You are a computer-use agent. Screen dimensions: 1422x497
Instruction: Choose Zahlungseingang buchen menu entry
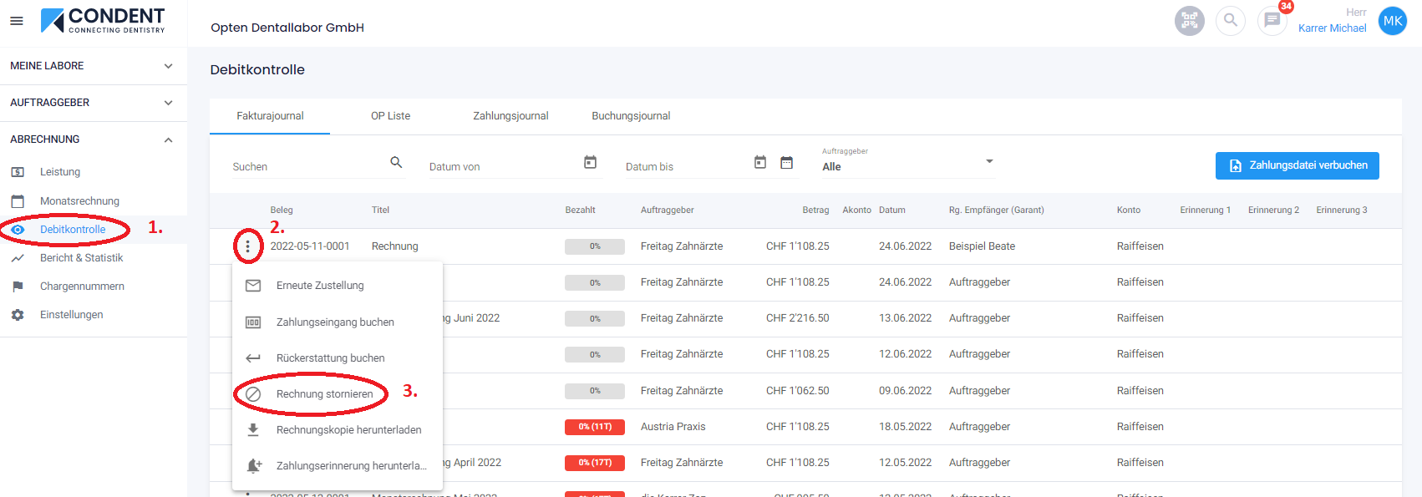[x=334, y=322]
